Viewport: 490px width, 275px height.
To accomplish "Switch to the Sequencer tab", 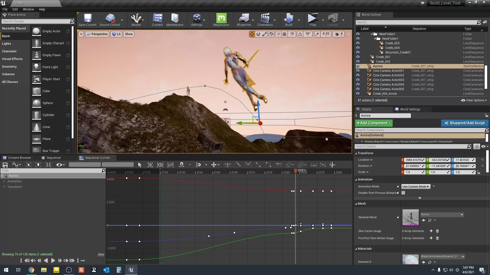I will point(54,158).
